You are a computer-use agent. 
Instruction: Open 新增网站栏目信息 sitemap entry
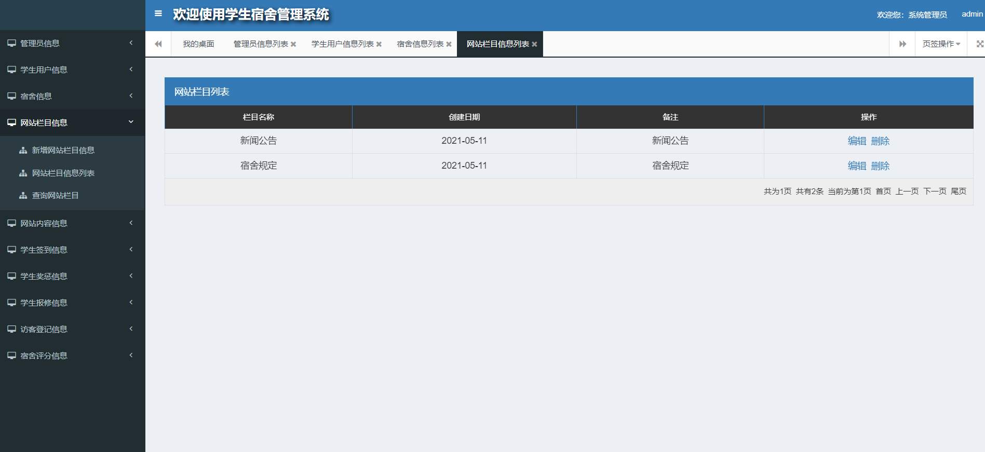[63, 150]
